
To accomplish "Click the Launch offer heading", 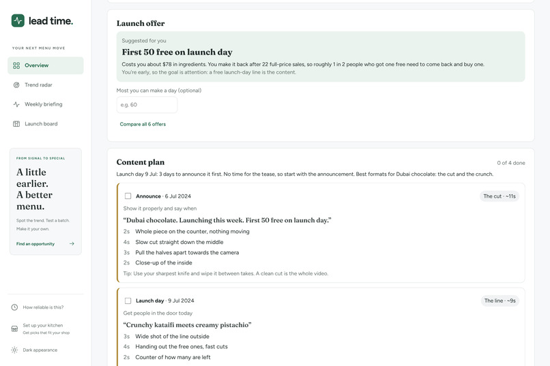I will 141,23.
